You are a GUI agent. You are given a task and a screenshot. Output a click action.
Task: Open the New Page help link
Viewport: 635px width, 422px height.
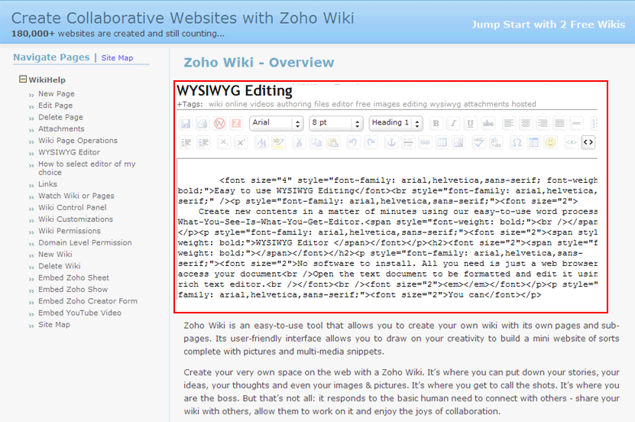point(57,93)
